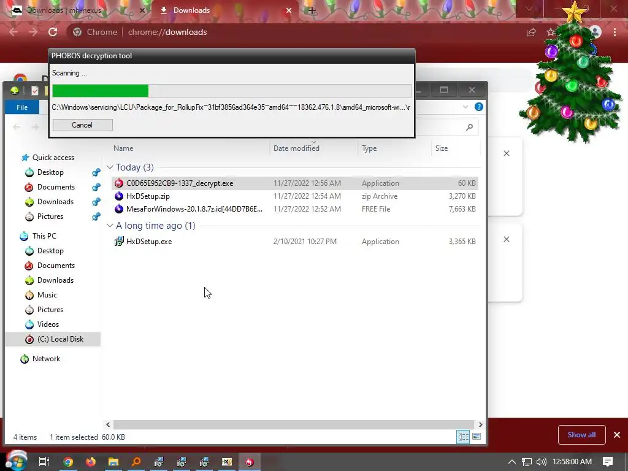Open Documents under Quick access
The image size is (628, 471).
(x=56, y=187)
